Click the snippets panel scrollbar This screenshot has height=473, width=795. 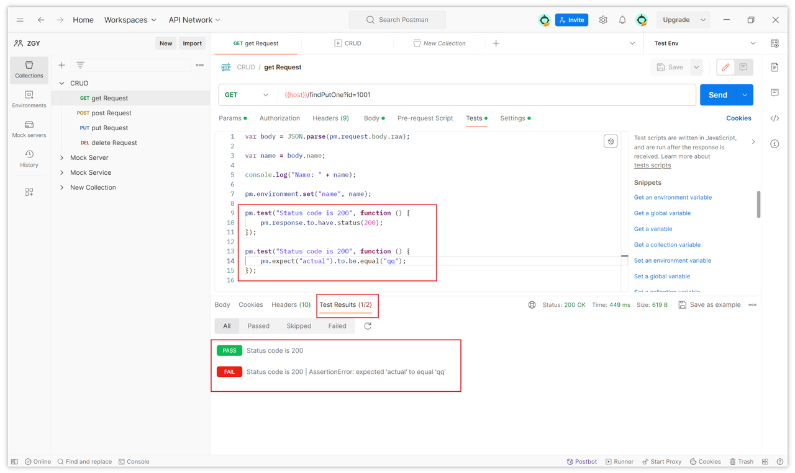759,205
